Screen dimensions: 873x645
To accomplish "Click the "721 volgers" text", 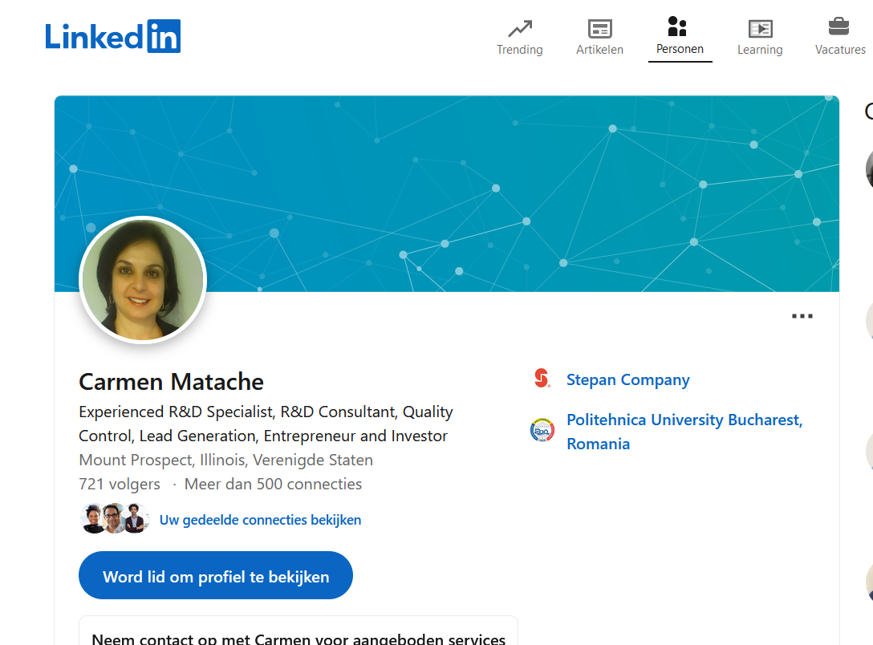I will (119, 485).
